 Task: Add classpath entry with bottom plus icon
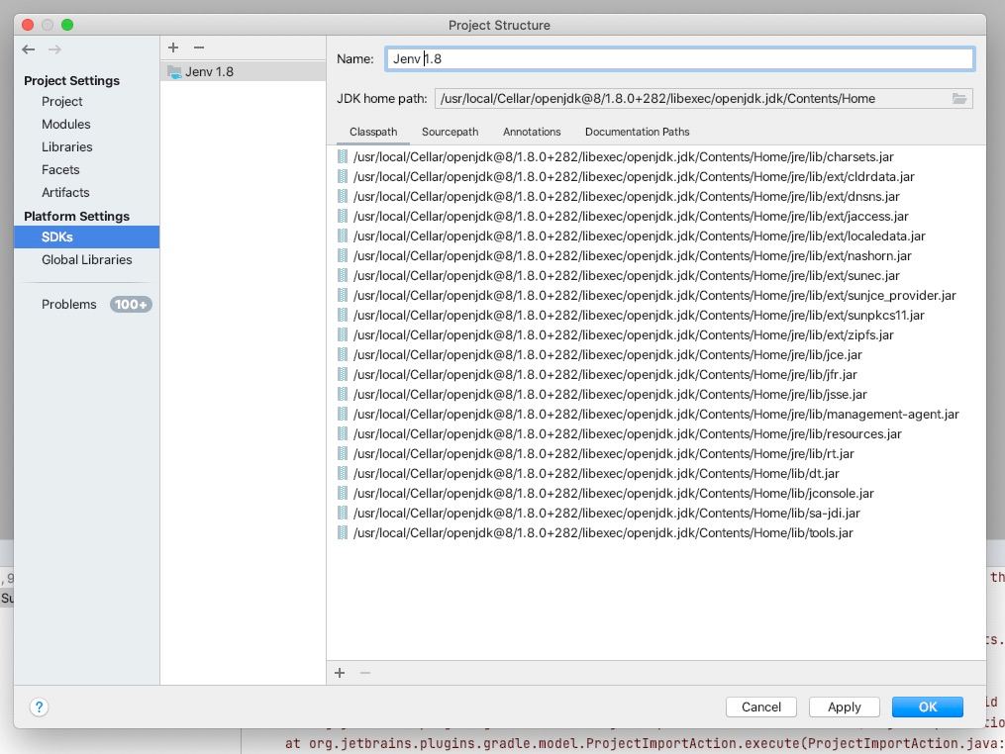340,673
